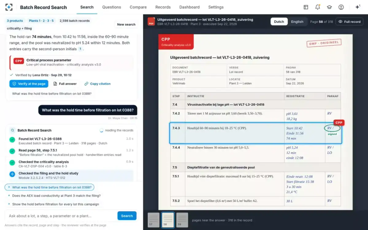Click the 3 products filter chip
Viewport: 368px width, 230px height.
pos(15,21)
